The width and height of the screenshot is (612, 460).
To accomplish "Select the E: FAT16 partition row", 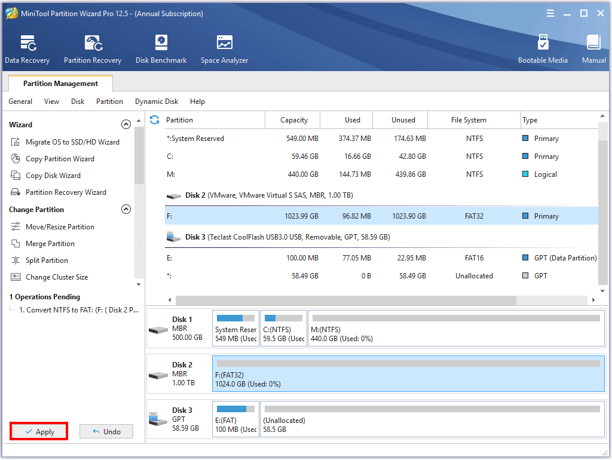I will [381, 258].
